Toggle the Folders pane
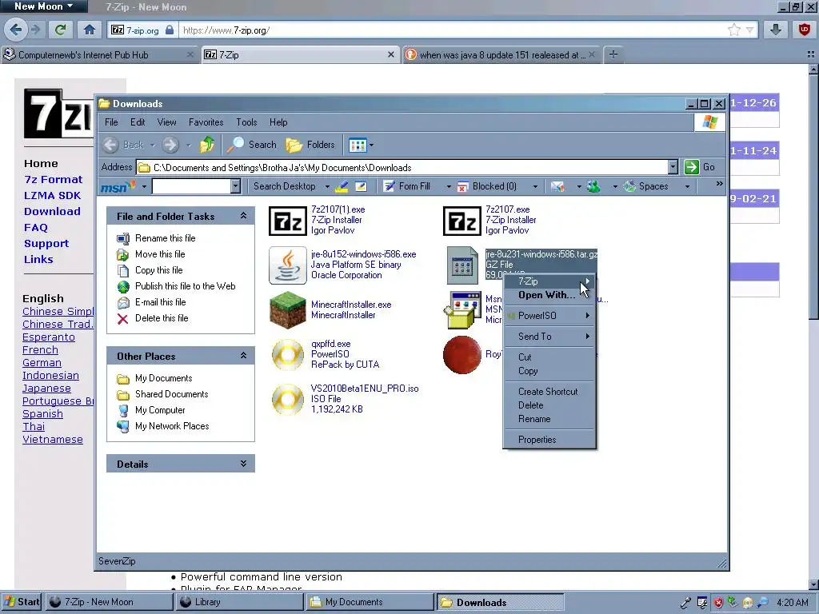This screenshot has width=819, height=614. 310,145
